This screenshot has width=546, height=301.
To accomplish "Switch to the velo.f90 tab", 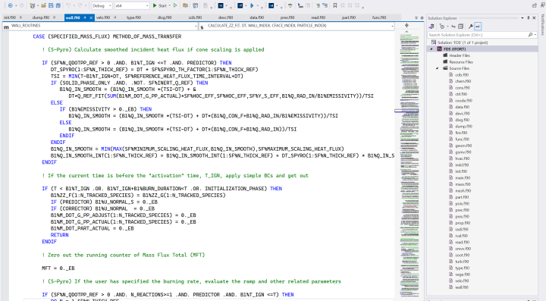I will [x=102, y=17].
